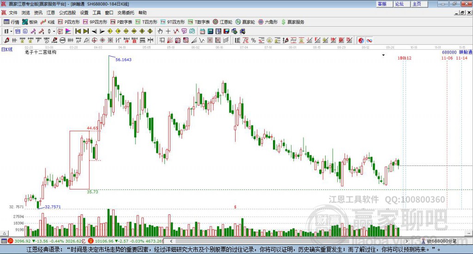Click the 日K线 period label
Viewport: 473px width, 254px height.
tap(7, 49)
